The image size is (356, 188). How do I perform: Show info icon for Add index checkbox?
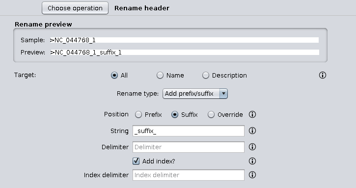coord(252,161)
